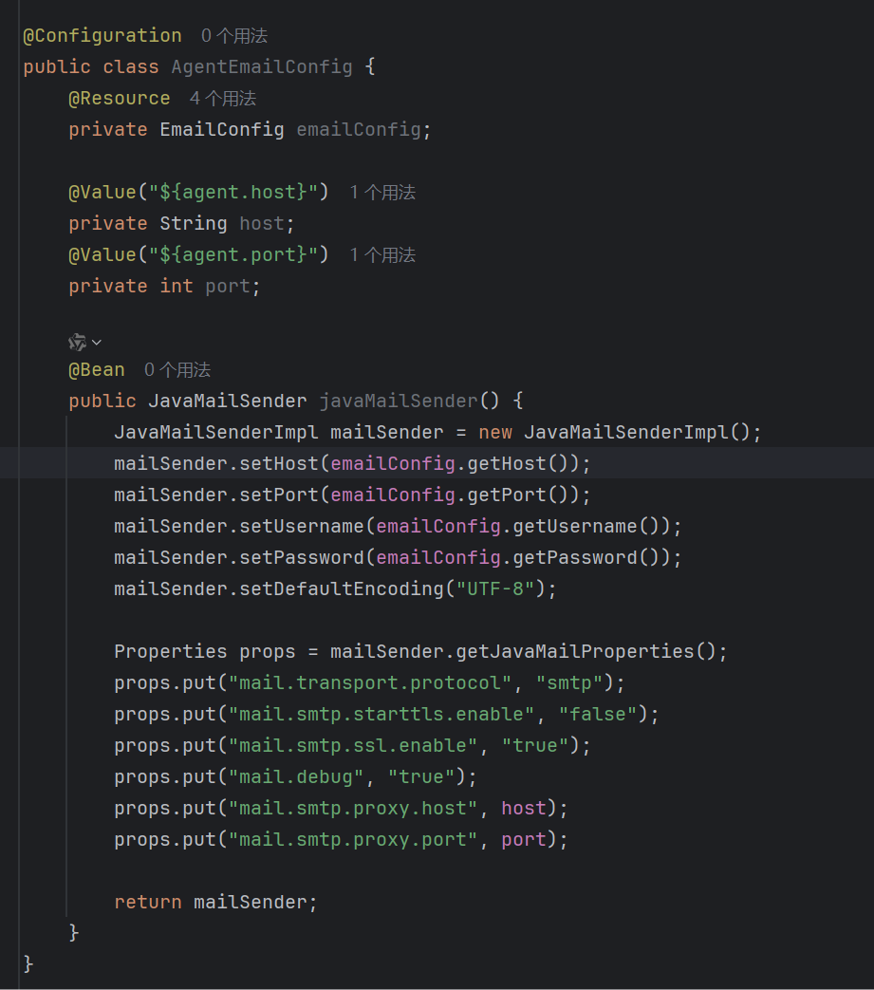Image resolution: width=874 pixels, height=990 pixels.
Task: Select the new keyword on JavaMailSenderImpl line
Action: point(497,432)
